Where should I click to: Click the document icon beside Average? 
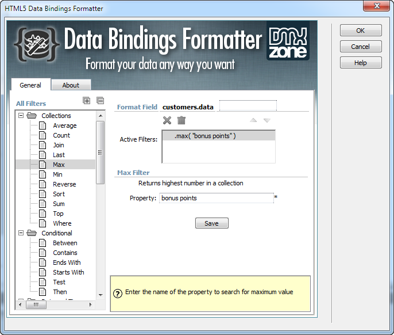tap(43, 125)
